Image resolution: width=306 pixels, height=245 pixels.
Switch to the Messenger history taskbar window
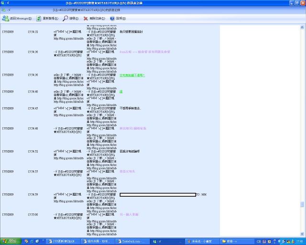[x=167, y=241]
